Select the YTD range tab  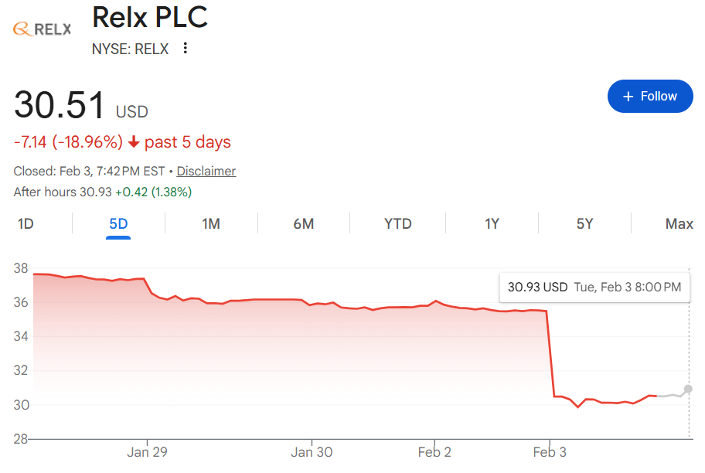(398, 224)
